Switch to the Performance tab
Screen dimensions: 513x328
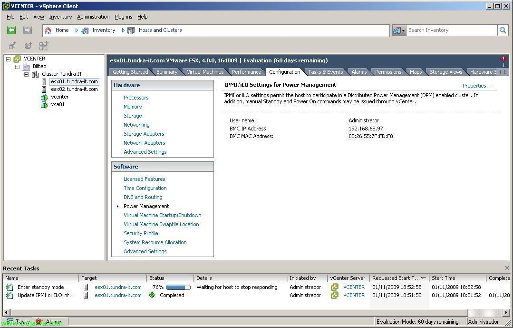246,72
